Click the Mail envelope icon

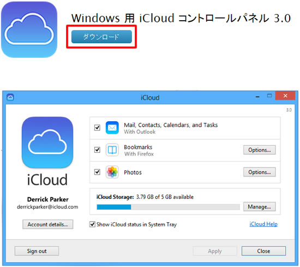click(x=112, y=128)
